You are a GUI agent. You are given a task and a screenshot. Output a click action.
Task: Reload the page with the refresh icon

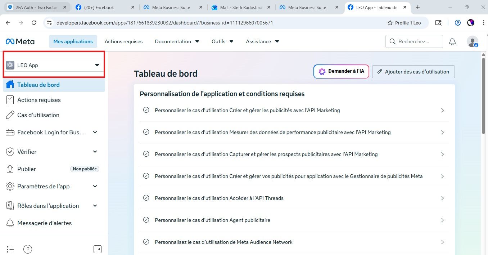[34, 23]
